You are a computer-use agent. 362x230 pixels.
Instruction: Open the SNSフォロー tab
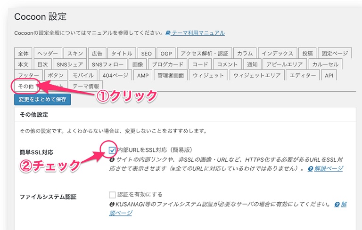point(107,64)
